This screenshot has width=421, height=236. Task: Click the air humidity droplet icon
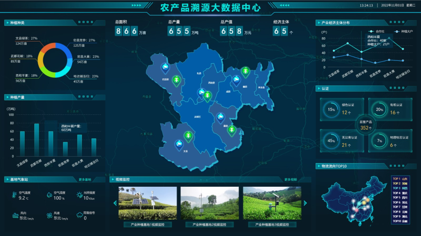(x=50, y=195)
